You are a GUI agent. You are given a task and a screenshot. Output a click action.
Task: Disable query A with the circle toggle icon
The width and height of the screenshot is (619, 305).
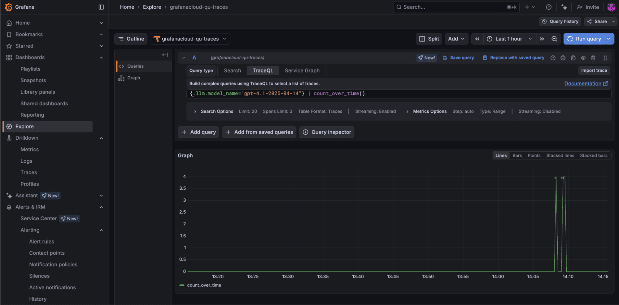[563, 57]
